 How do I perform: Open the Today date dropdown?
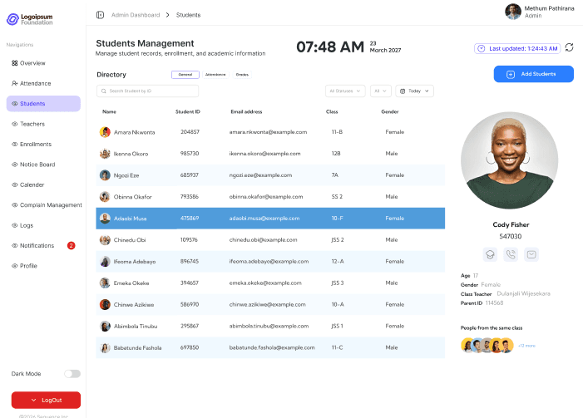414,91
